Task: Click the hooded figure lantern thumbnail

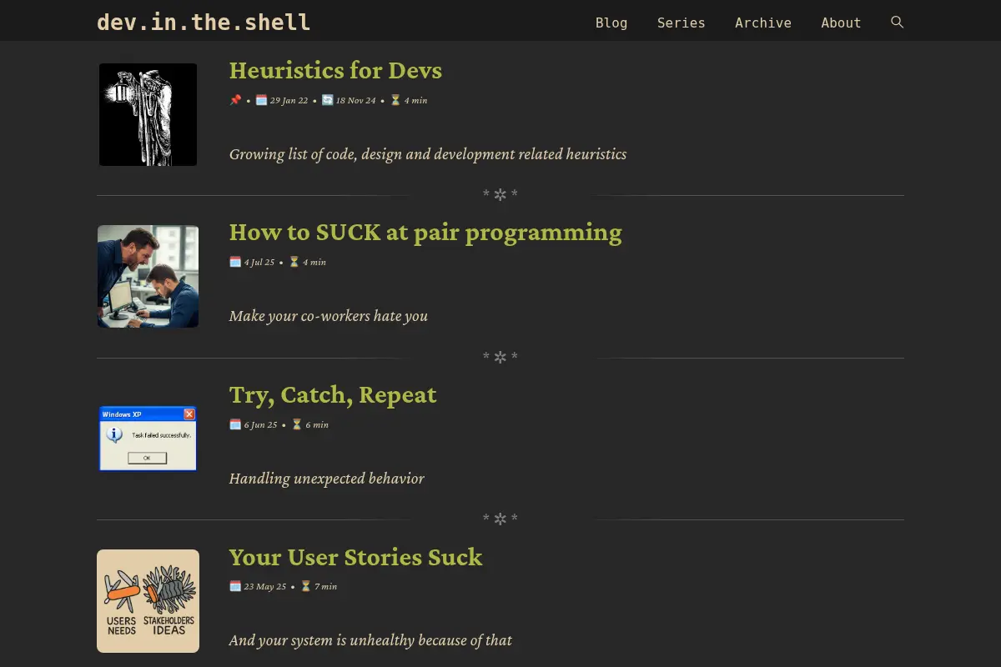Action: tap(148, 114)
